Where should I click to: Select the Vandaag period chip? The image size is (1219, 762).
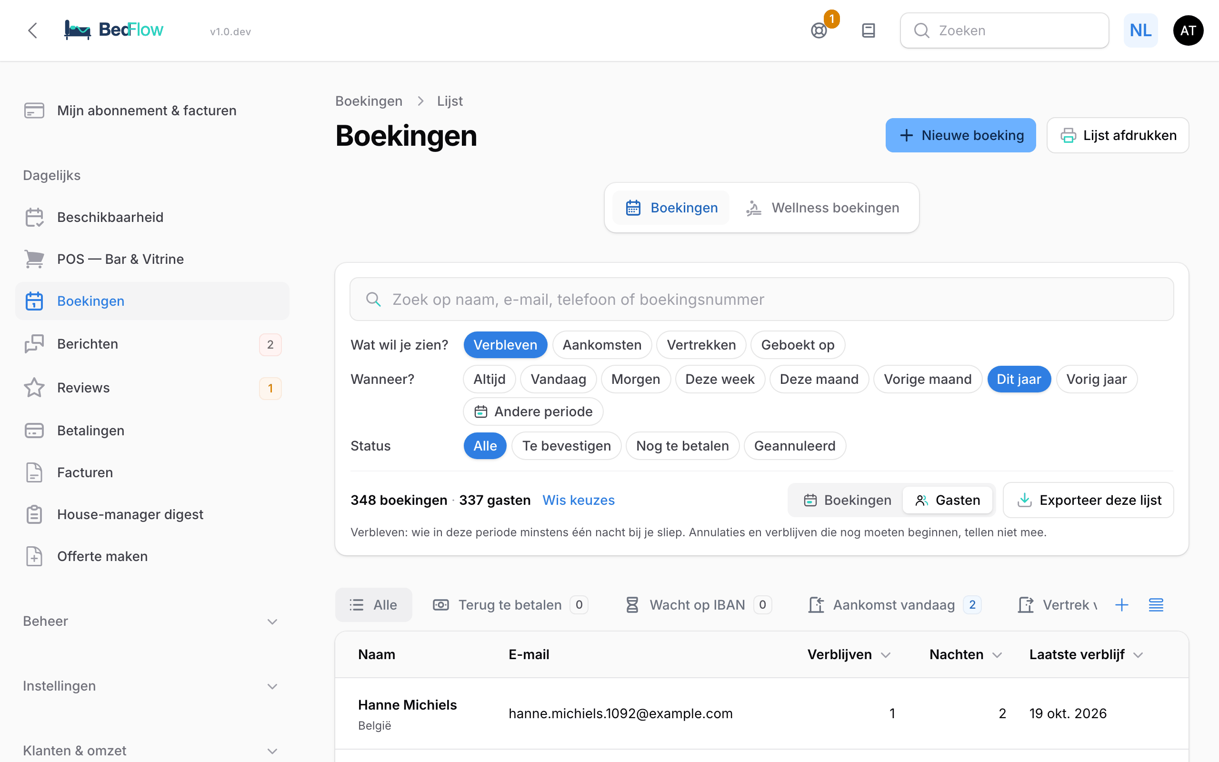tap(558, 379)
